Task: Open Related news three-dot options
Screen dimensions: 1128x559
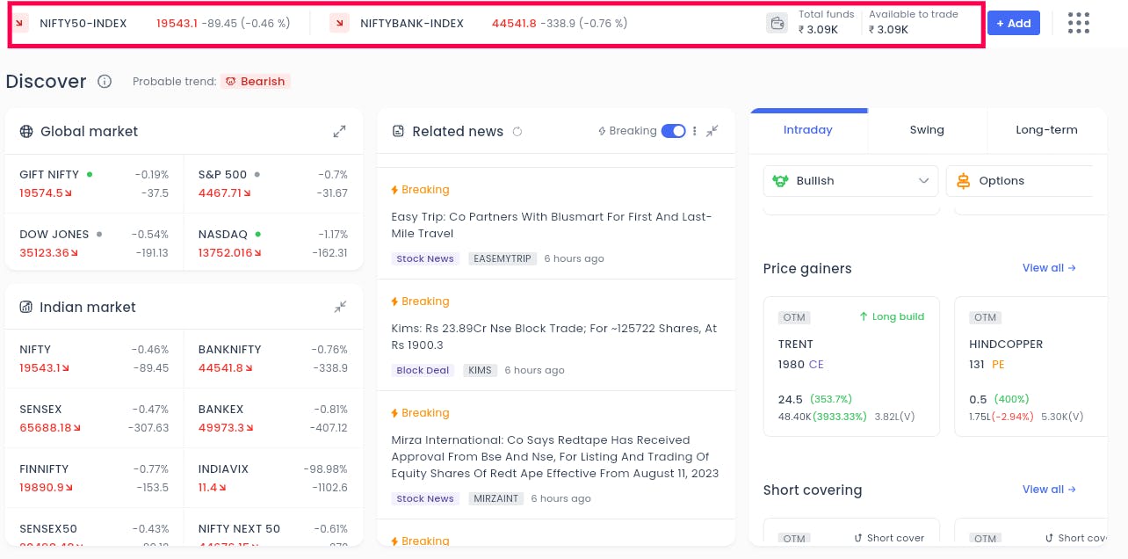Action: click(x=695, y=131)
